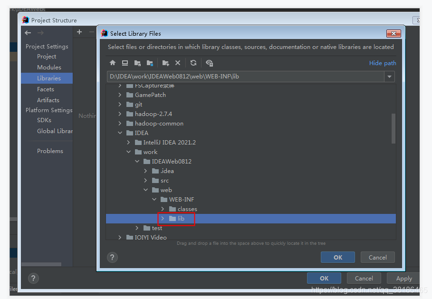
Task: Select hadoop-common folder row
Action: pos(251,124)
